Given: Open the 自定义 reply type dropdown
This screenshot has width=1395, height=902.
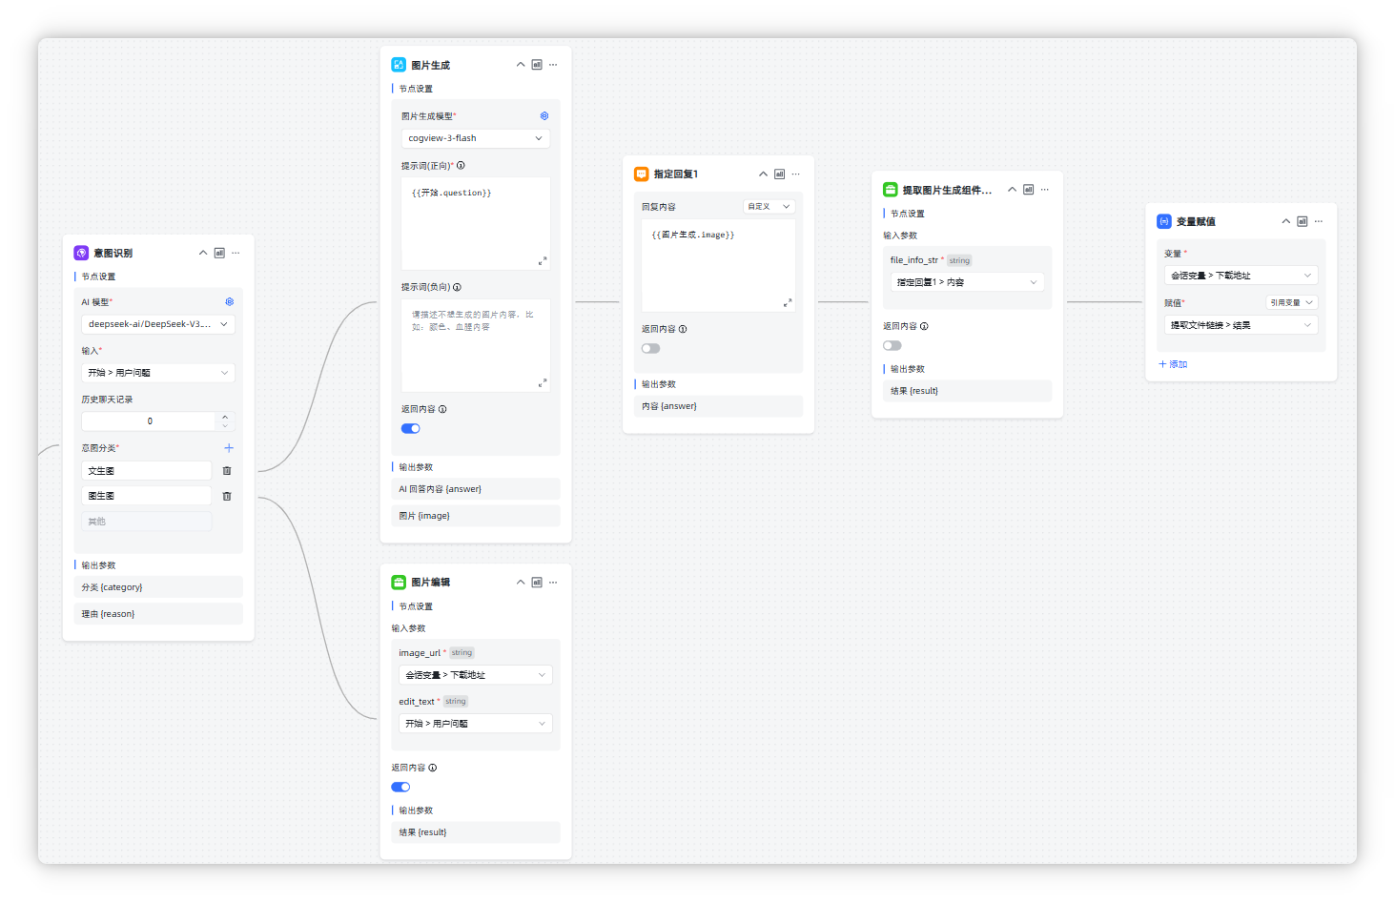Looking at the screenshot, I should point(769,207).
